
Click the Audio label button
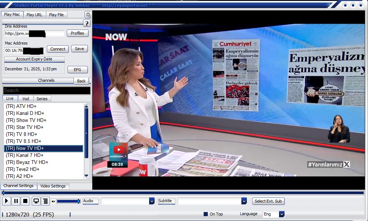coord(90,201)
